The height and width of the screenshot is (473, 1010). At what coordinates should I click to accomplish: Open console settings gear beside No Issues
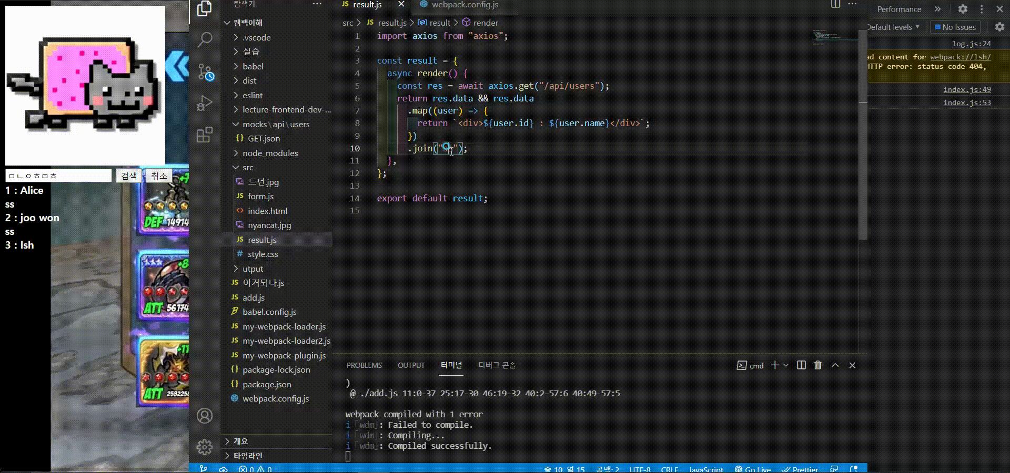click(x=999, y=27)
